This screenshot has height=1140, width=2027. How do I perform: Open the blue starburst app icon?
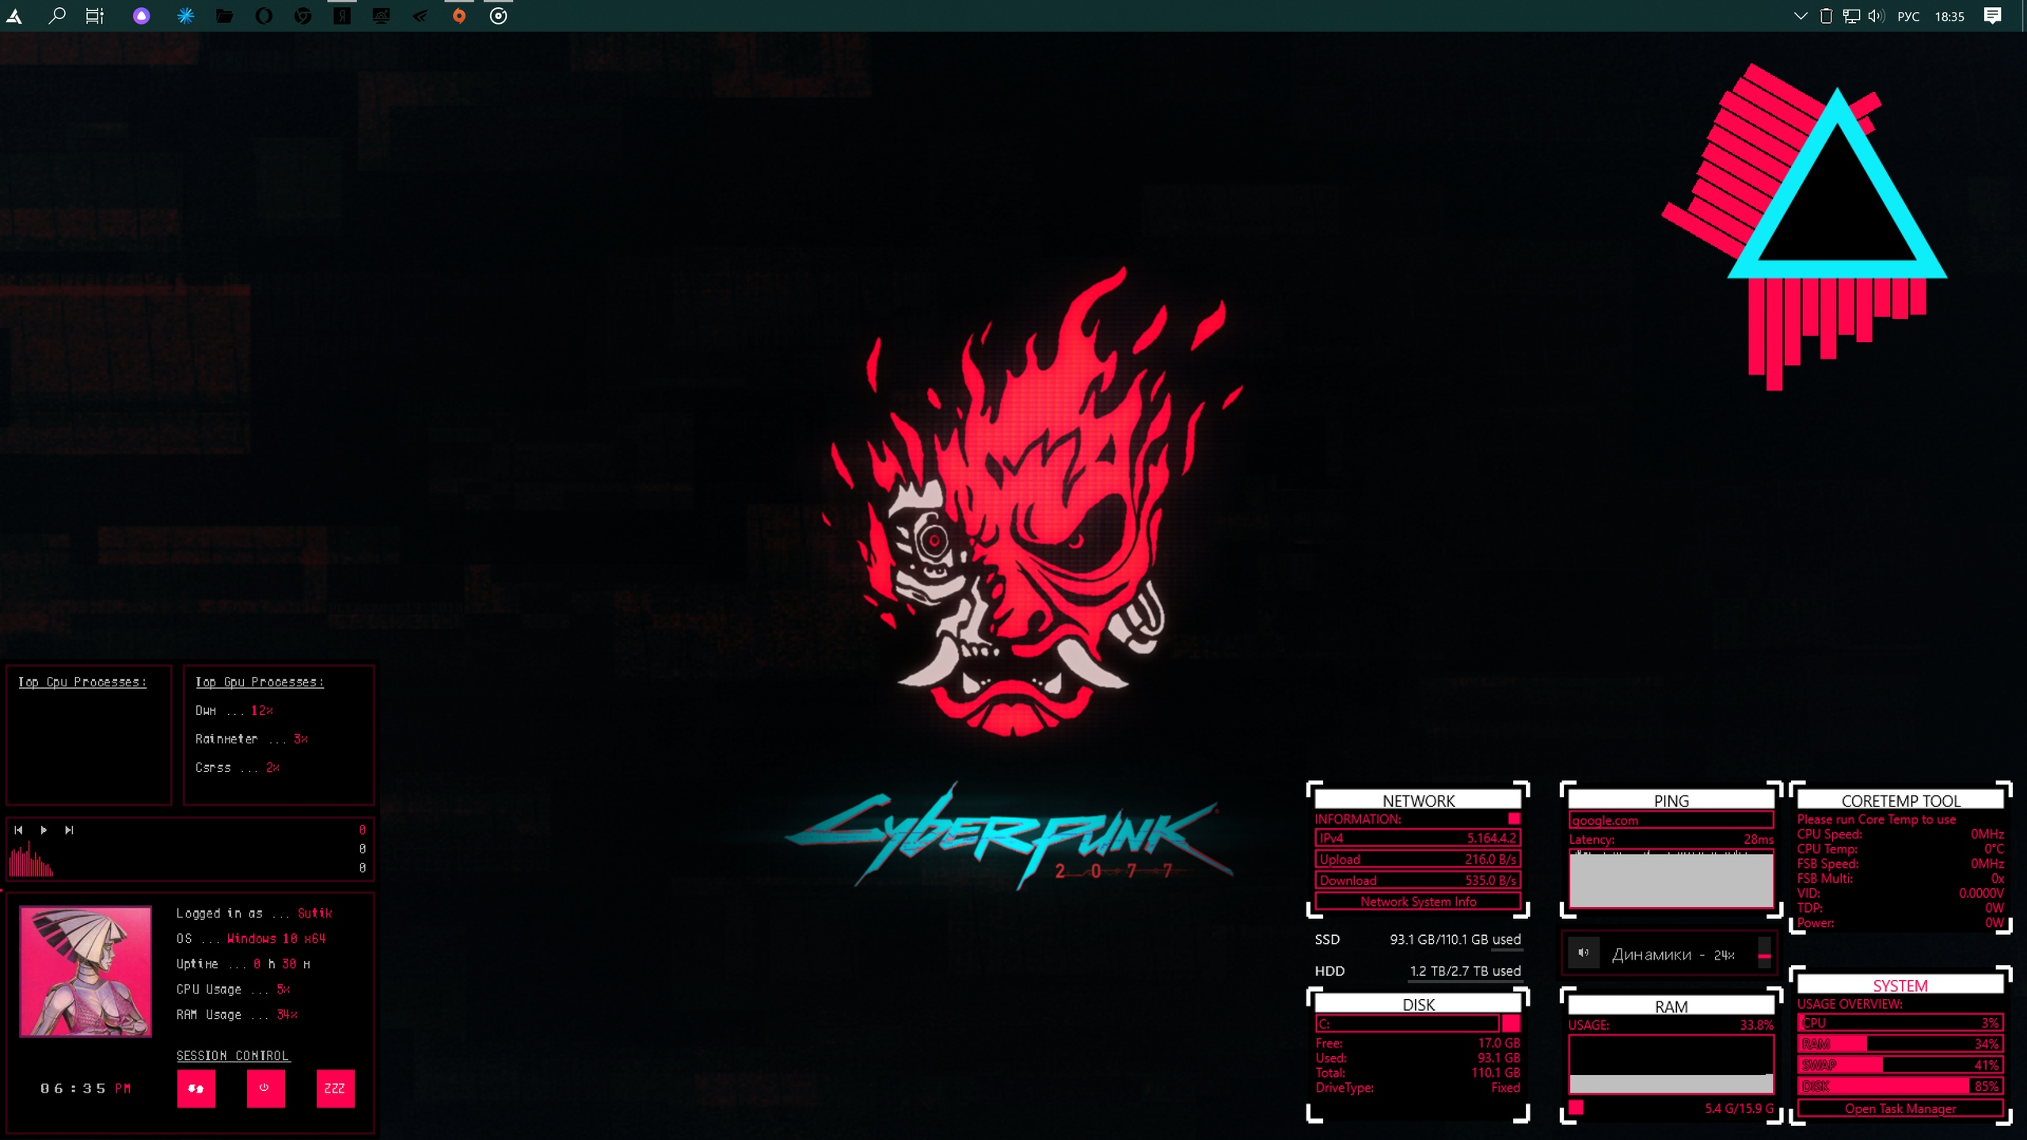185,16
